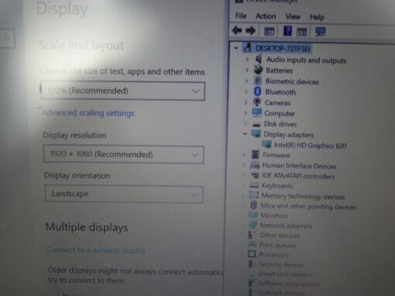Image resolution: width=395 pixels, height=296 pixels.
Task: Select the Other devices entry
Action: click(x=280, y=235)
